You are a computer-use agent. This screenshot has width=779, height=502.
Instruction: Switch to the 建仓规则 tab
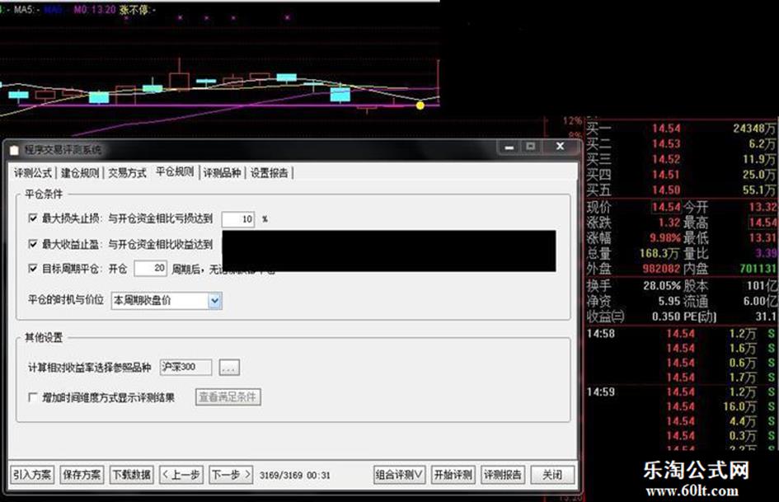coord(80,172)
